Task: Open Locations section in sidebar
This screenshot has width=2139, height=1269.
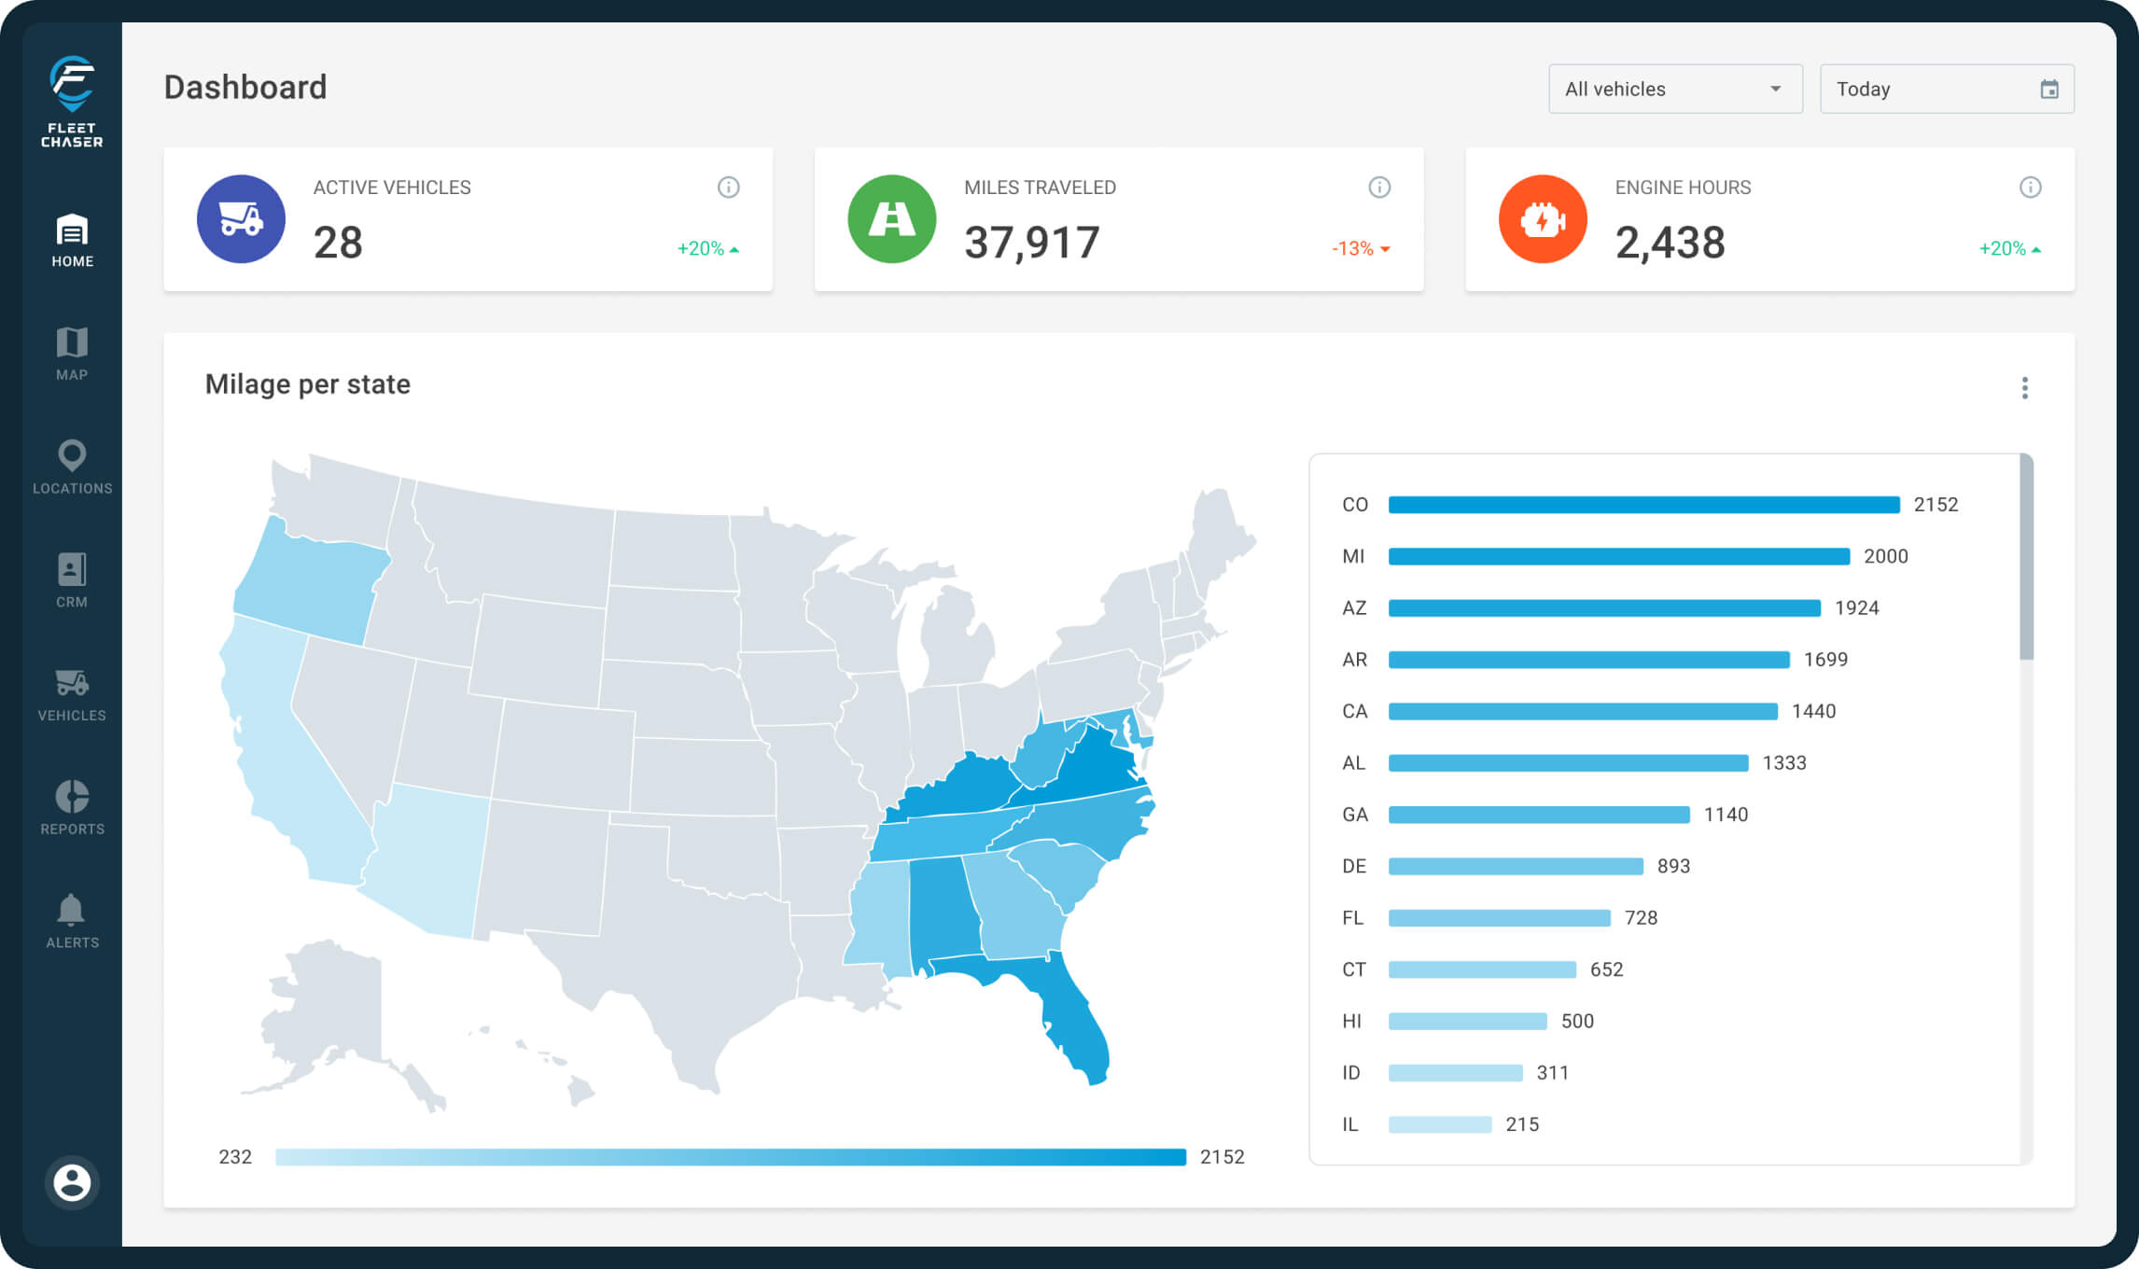Action: pyautogui.click(x=72, y=467)
